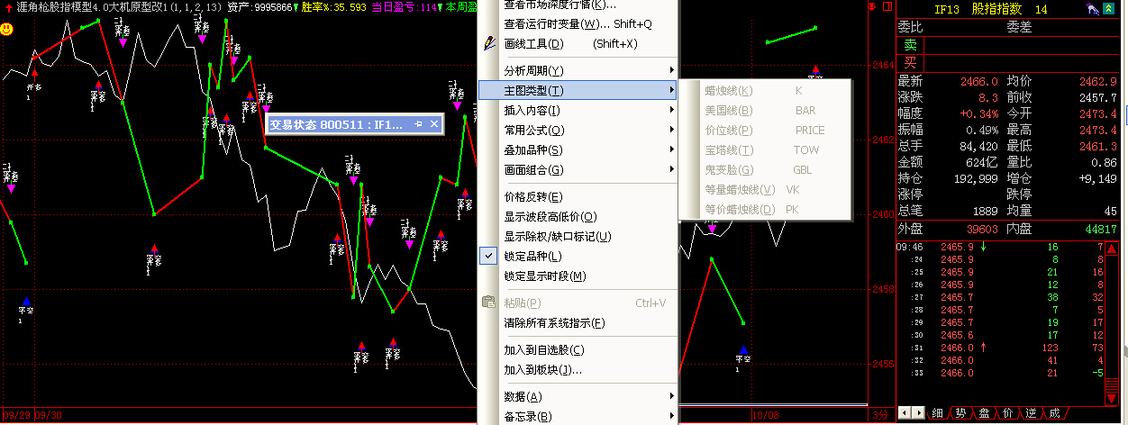Click the paste clipboard icon beside 粘贴

[x=489, y=303]
